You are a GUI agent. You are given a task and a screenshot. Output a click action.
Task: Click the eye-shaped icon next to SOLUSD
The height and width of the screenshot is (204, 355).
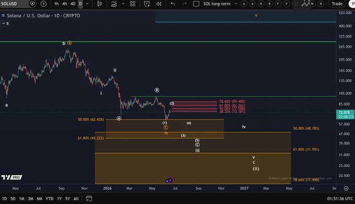tap(32, 4)
